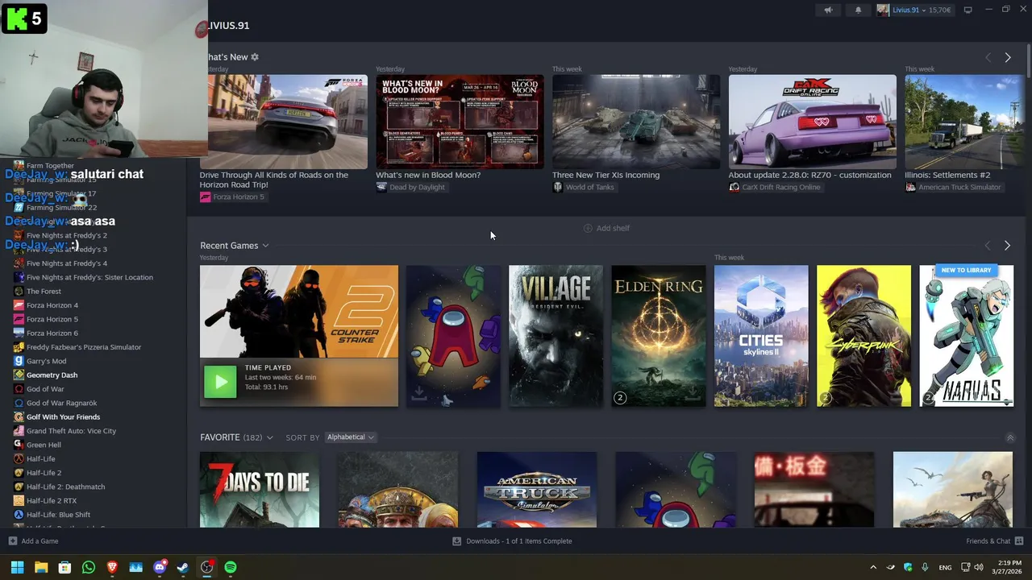Image resolution: width=1032 pixels, height=580 pixels.
Task: Switch to Big Picture mode monitor icon
Action: [x=967, y=10]
